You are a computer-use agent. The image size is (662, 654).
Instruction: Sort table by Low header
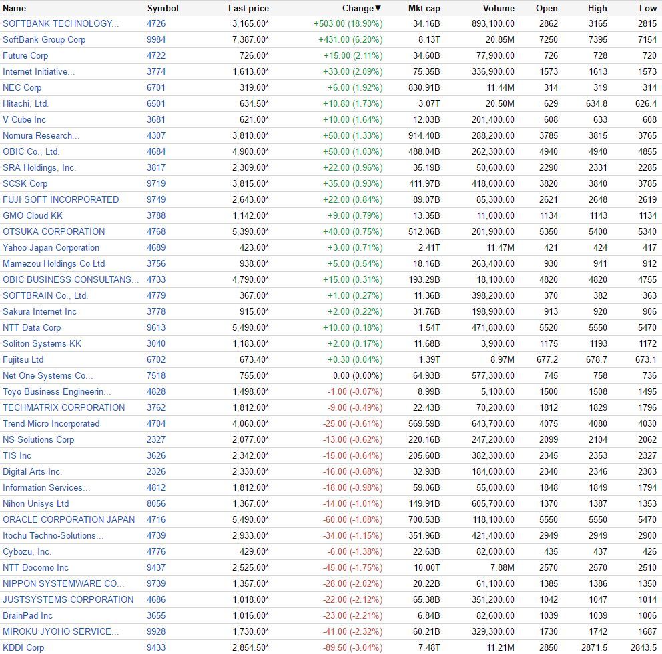(x=648, y=9)
